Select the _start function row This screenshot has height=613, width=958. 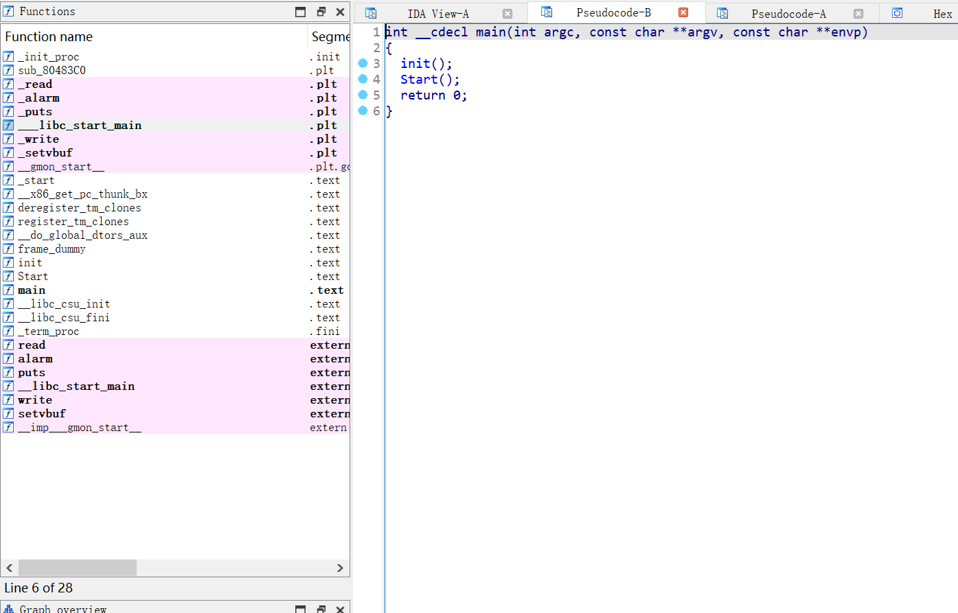click(176, 181)
